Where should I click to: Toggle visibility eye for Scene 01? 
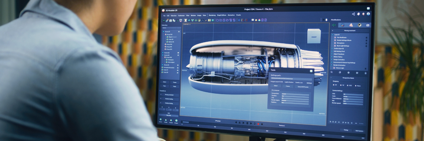(x=179, y=32)
